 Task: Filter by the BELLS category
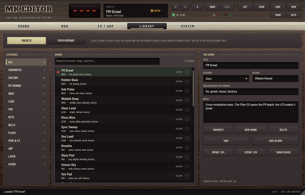point(26,125)
